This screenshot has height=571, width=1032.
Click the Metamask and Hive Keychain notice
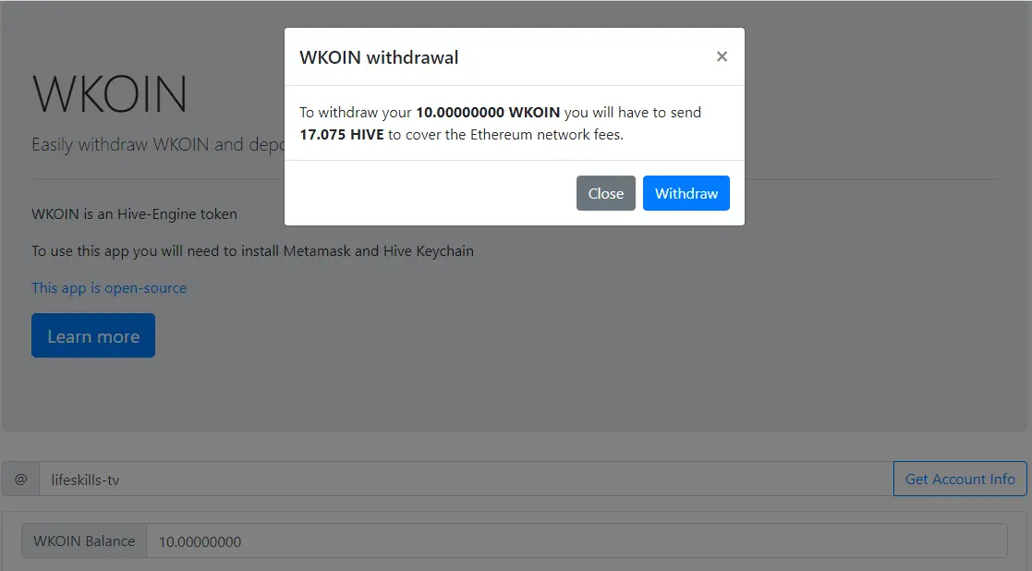point(253,251)
